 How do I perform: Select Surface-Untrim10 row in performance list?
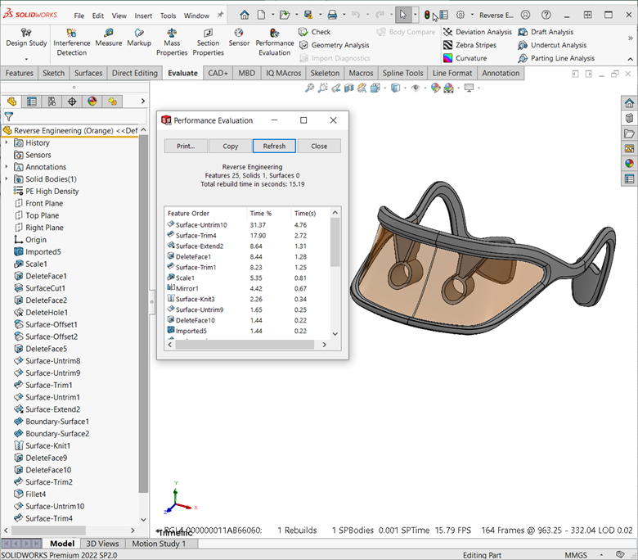pyautogui.click(x=247, y=225)
